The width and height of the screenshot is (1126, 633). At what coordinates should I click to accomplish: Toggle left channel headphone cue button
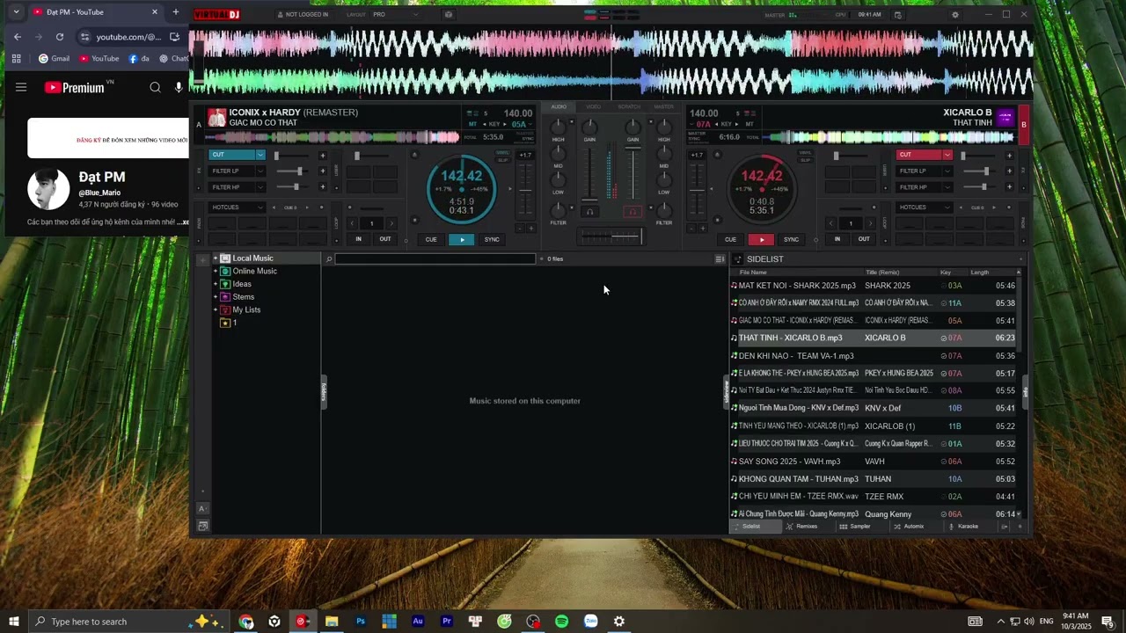(x=590, y=211)
